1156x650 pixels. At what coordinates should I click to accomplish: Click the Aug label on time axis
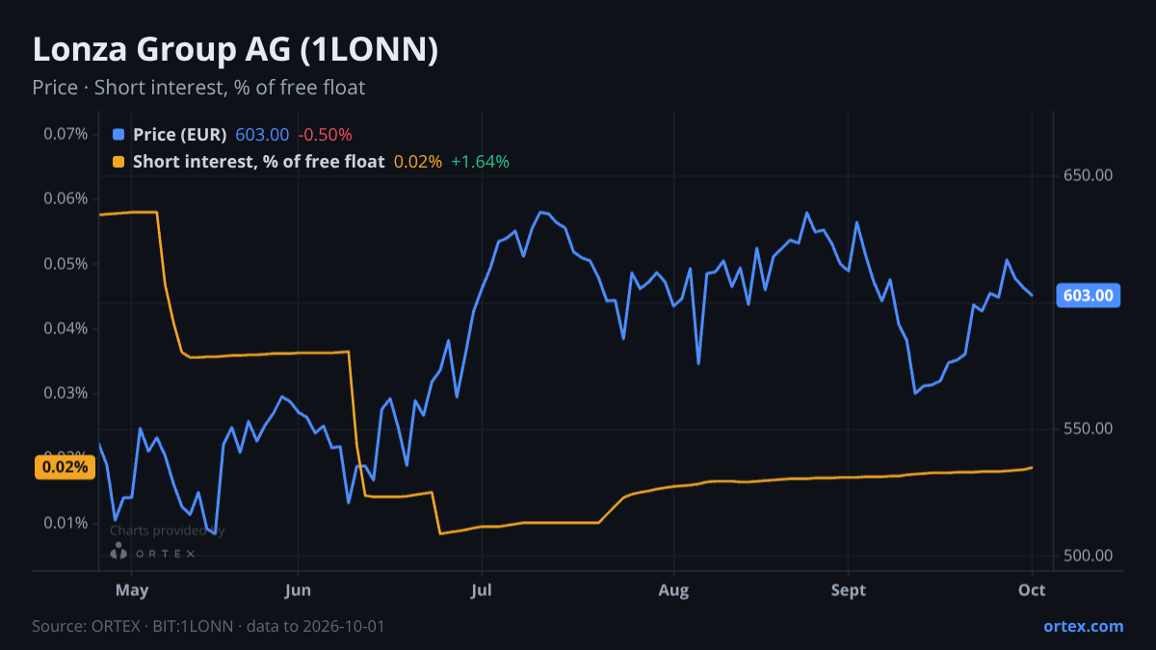[674, 590]
